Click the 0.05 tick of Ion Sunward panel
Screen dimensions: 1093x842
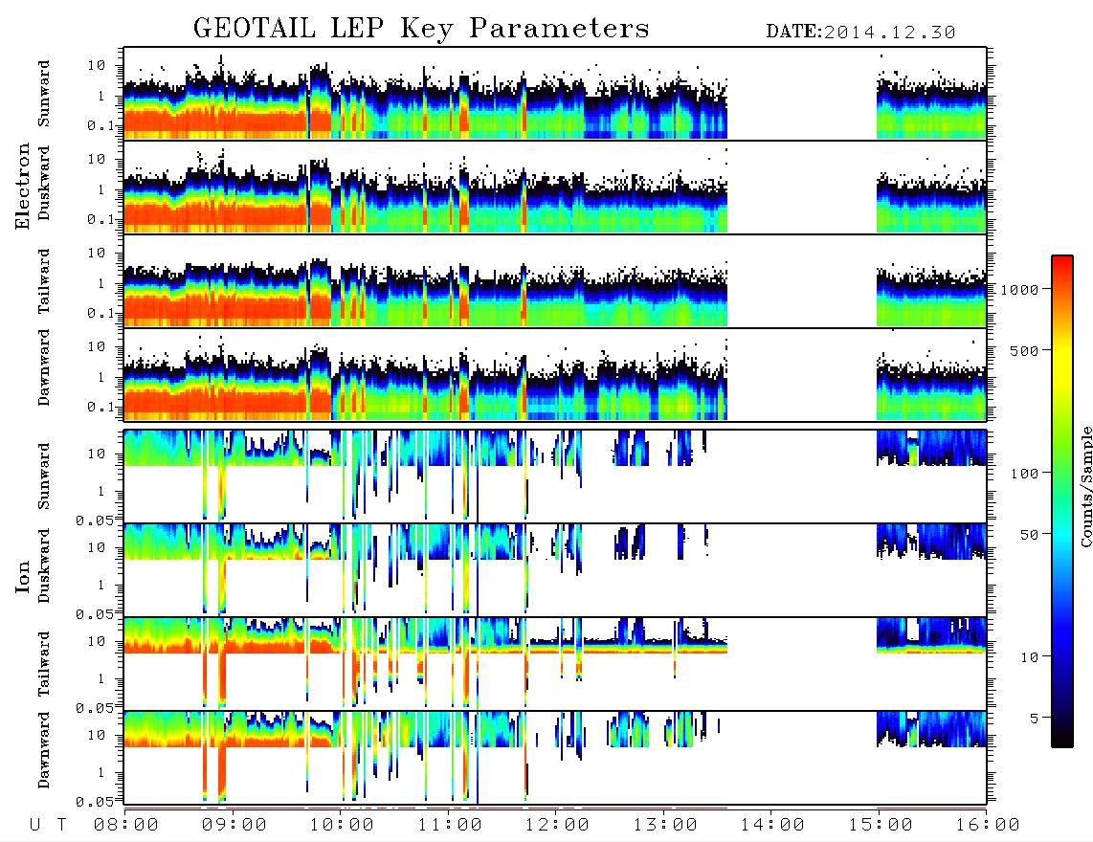click(95, 520)
